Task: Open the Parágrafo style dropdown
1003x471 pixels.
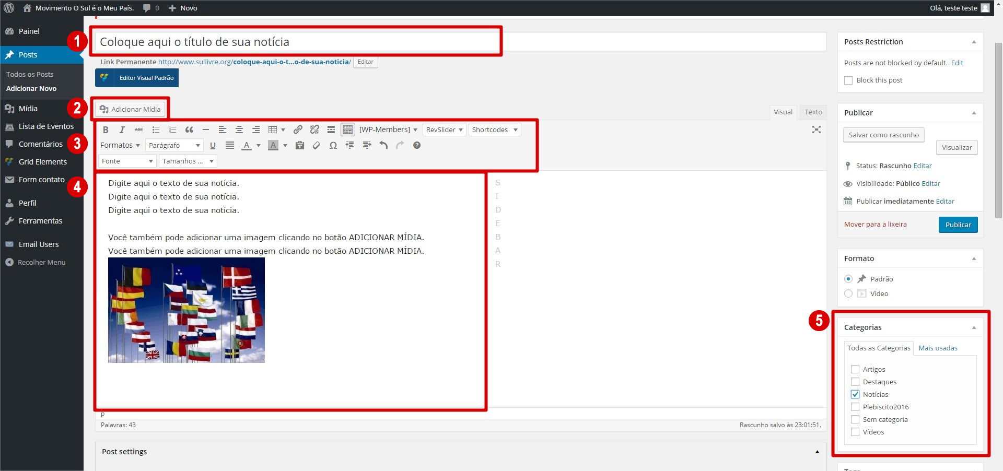Action: click(174, 146)
